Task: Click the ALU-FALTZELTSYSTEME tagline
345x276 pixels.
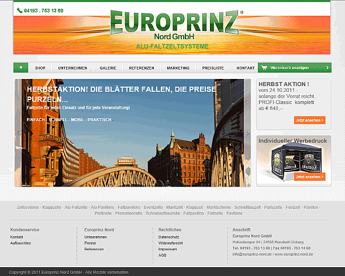Action: click(x=172, y=46)
